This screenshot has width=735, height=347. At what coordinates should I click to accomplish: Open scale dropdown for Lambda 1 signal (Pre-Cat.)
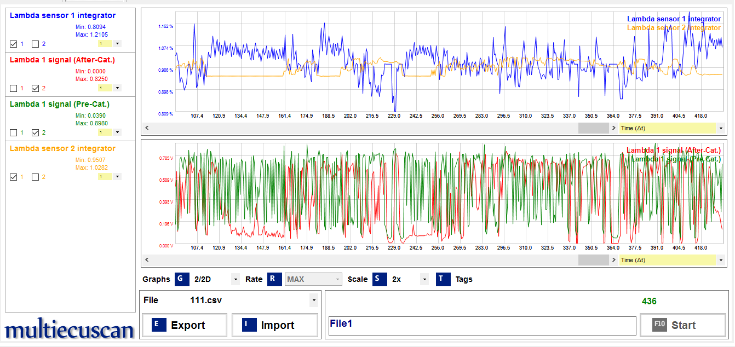tap(118, 132)
